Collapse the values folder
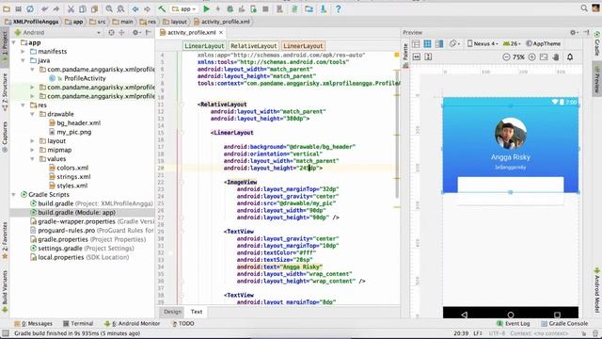The image size is (602, 339). [33, 159]
